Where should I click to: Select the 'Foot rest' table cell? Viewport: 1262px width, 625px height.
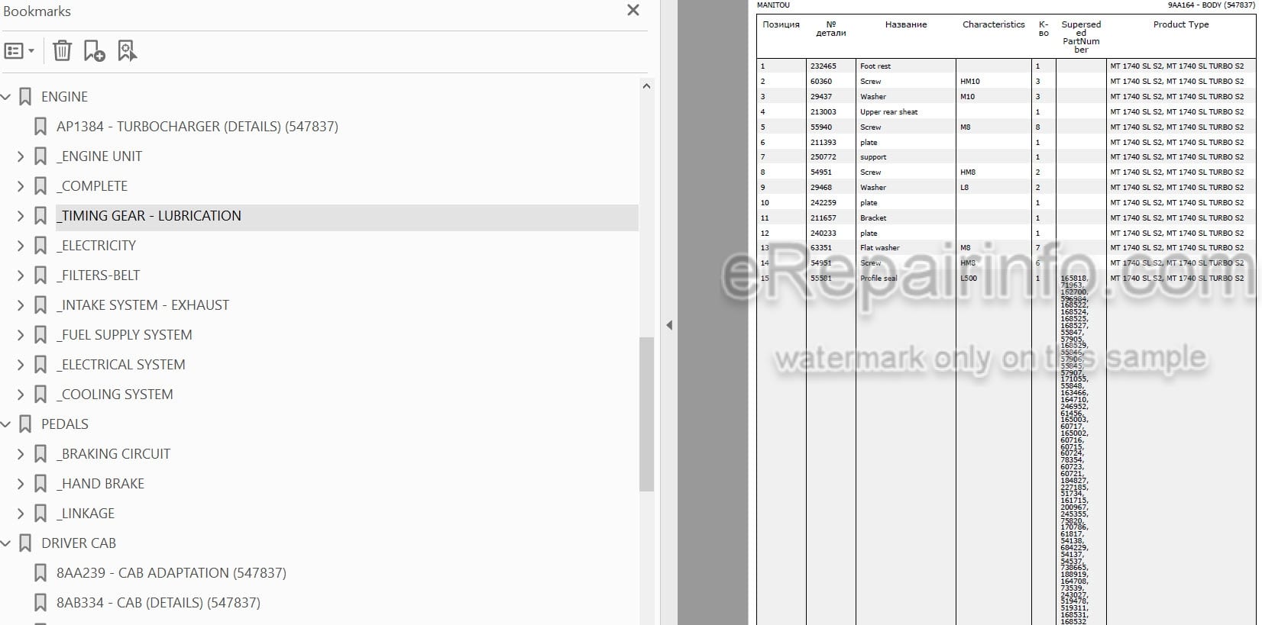(905, 66)
